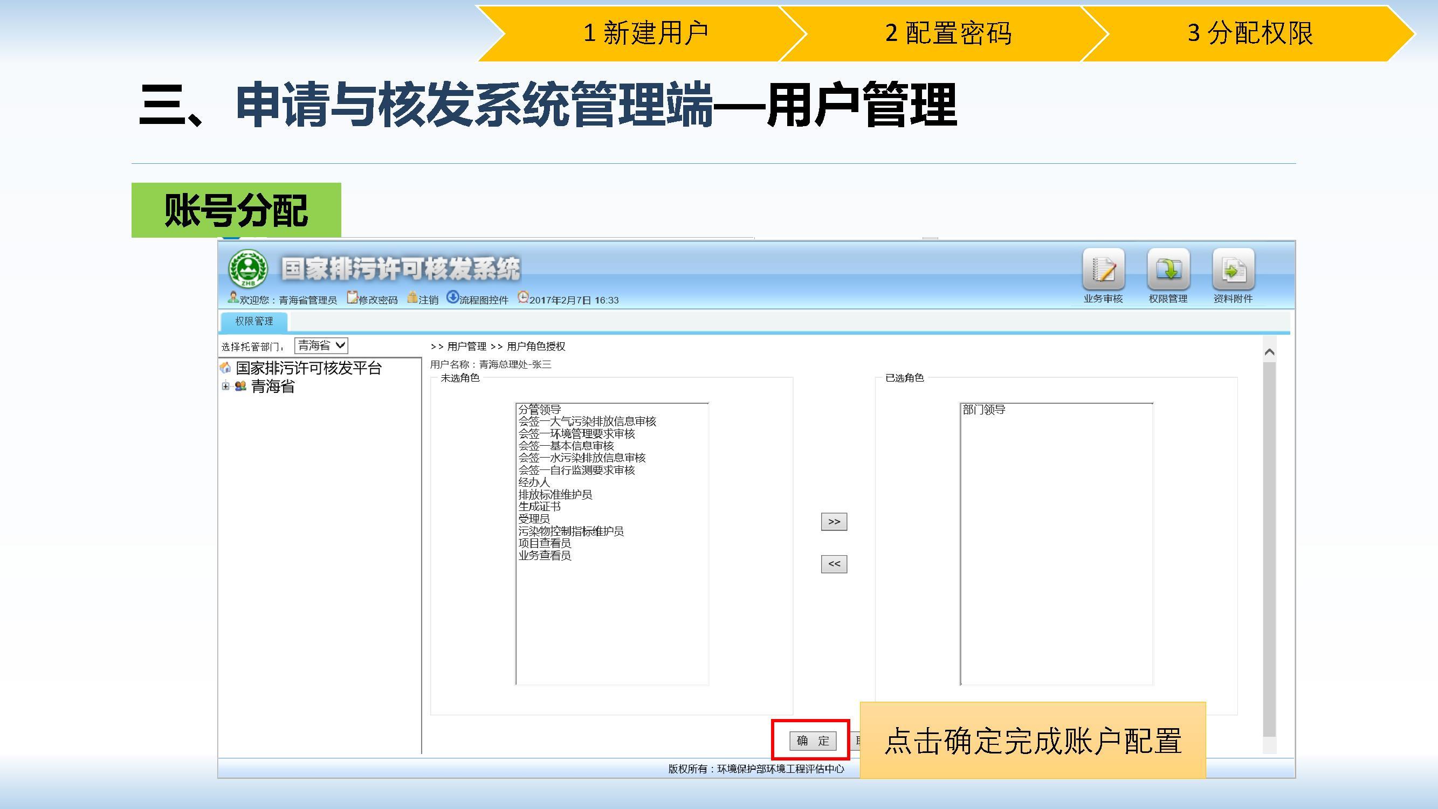Click the ZHB system logo
Viewport: 1438px width, 809px height.
247,269
